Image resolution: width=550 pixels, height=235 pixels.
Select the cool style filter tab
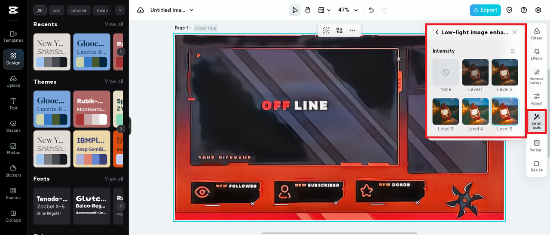tap(57, 10)
